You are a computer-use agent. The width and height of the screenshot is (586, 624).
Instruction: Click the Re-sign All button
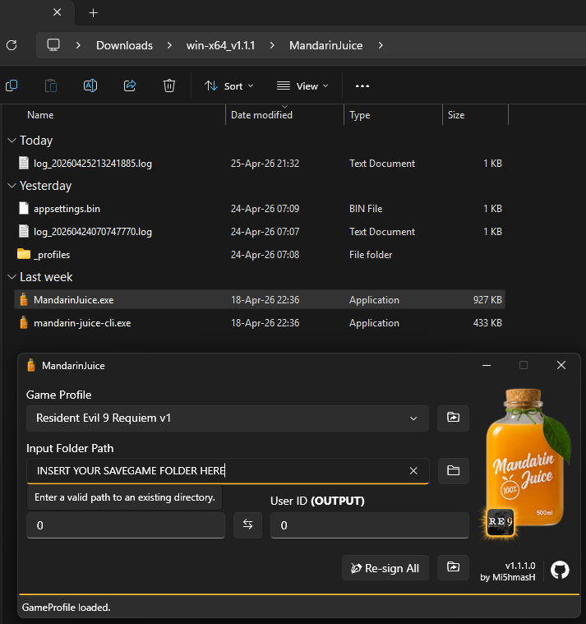385,568
